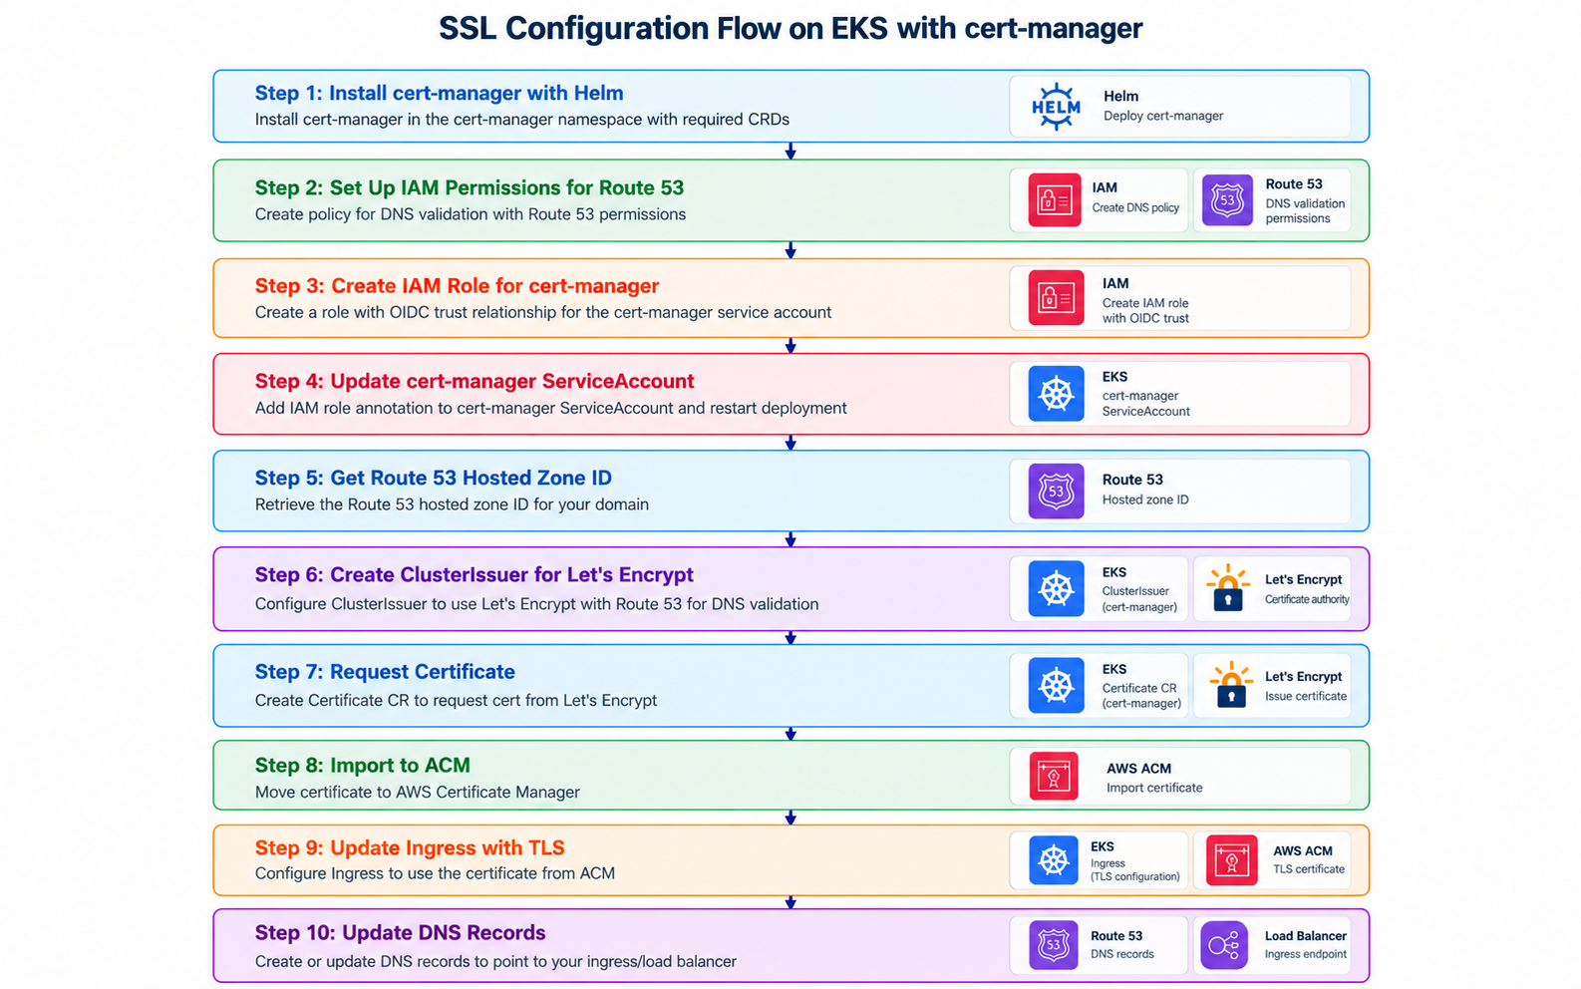The width and height of the screenshot is (1581, 989).
Task: Click the Let's Encrypt icon for Certificate authority
Action: click(1228, 588)
